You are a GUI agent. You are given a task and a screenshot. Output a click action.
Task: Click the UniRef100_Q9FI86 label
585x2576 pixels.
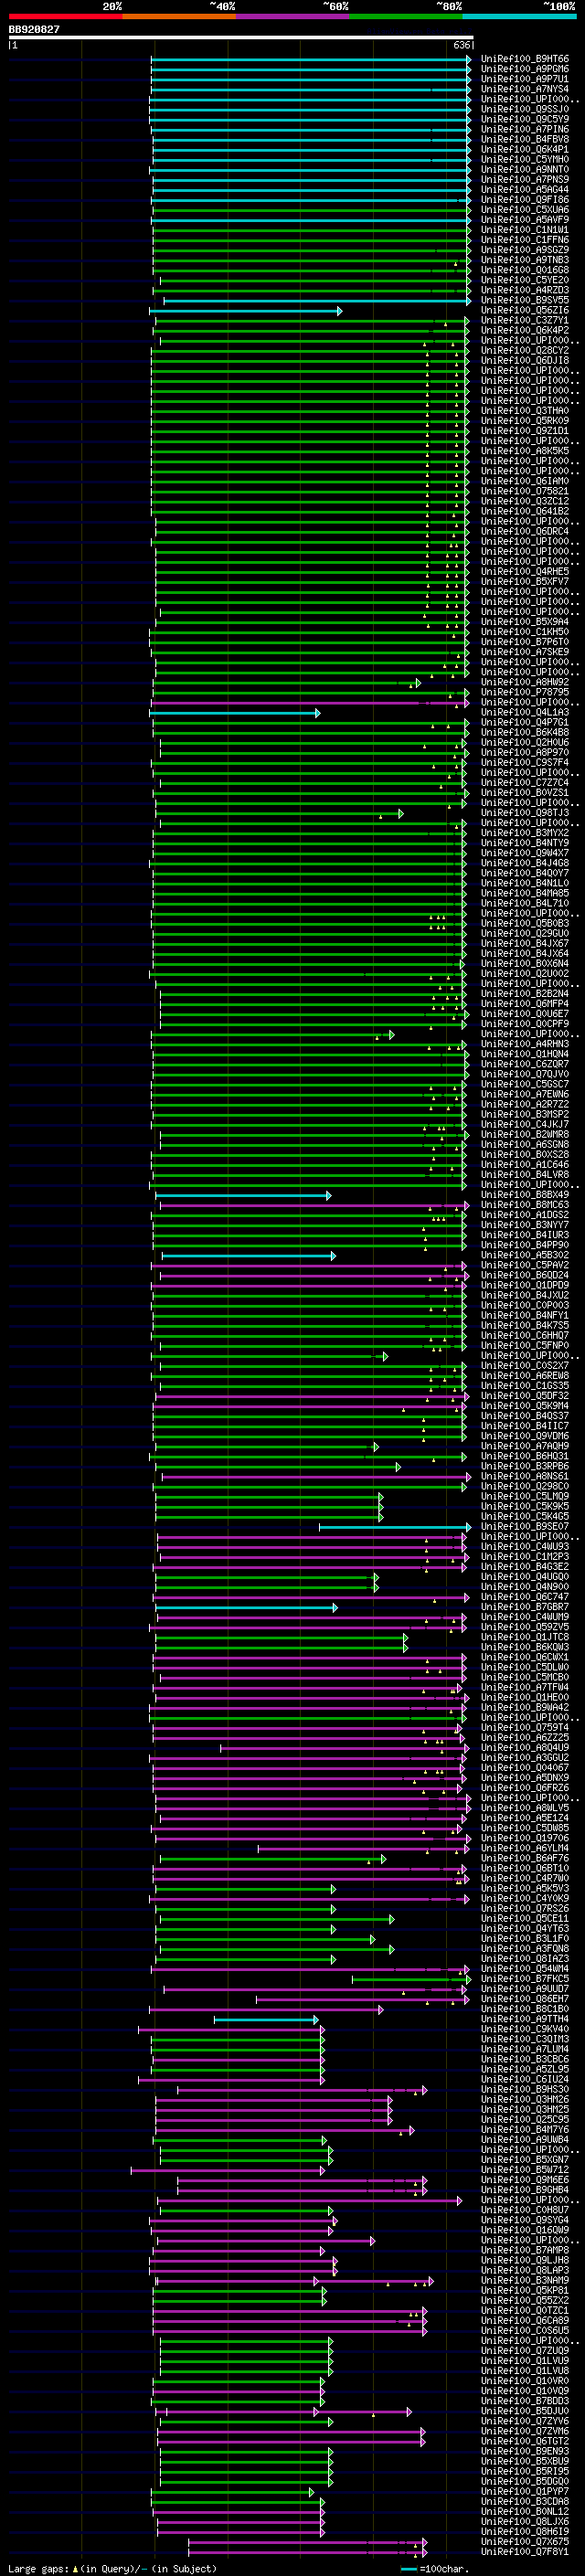click(524, 200)
